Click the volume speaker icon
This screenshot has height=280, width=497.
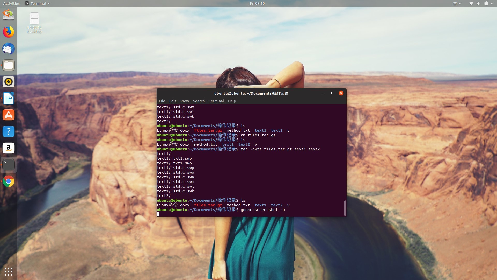(x=478, y=3)
